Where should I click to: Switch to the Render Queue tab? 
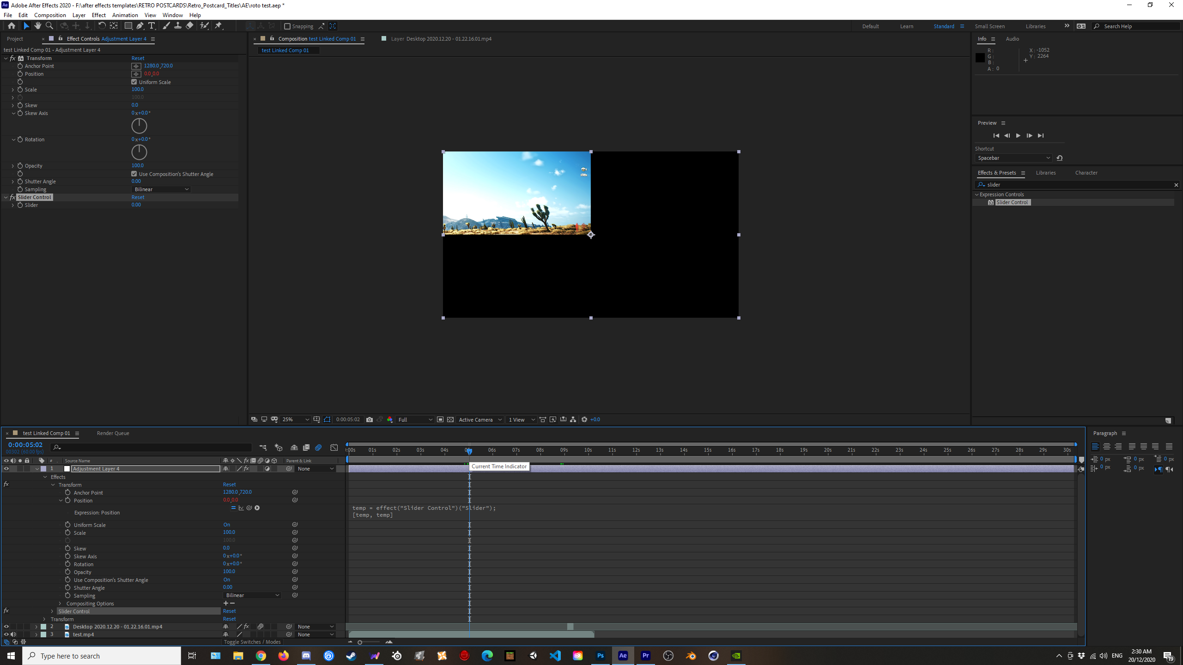tap(113, 433)
